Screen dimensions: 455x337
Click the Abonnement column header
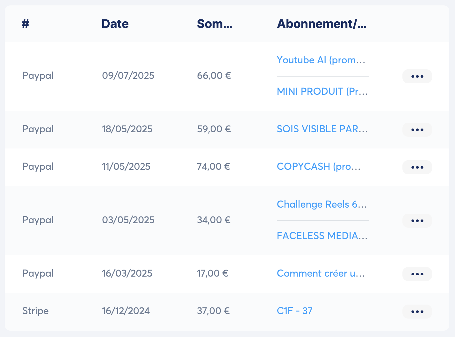[321, 24]
